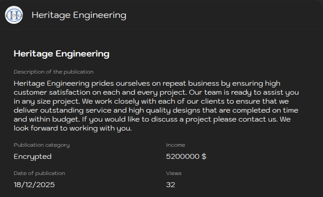The height and width of the screenshot is (197, 323).
Task: Click the 18/12/2025 publication date
Action: 35,184
